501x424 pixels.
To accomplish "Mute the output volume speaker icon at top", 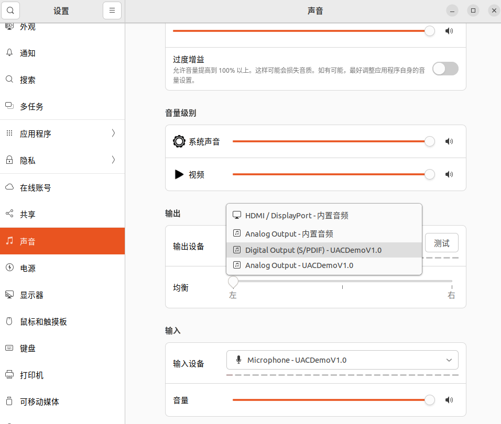I will (449, 31).
